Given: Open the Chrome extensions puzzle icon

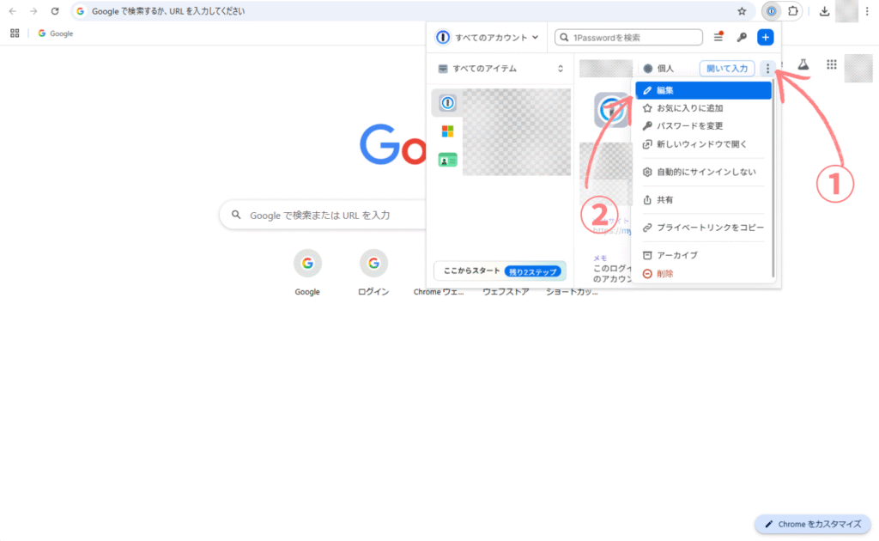Looking at the screenshot, I should pyautogui.click(x=792, y=11).
